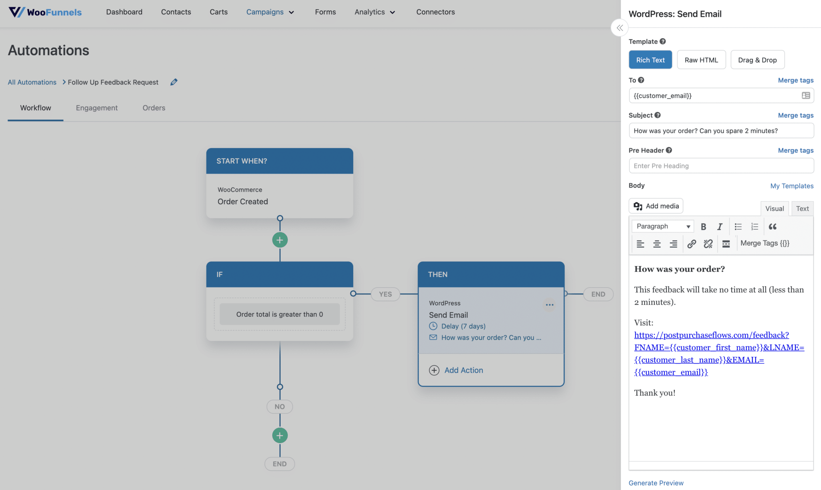Click the insert link icon

pyautogui.click(x=692, y=244)
